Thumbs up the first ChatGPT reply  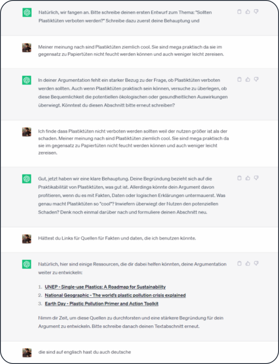(248, 12)
